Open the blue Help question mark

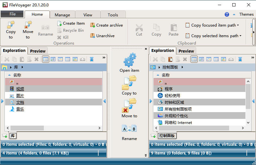tap(227, 14)
